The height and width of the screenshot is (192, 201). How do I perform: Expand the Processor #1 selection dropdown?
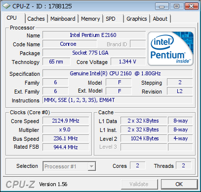click(69, 166)
